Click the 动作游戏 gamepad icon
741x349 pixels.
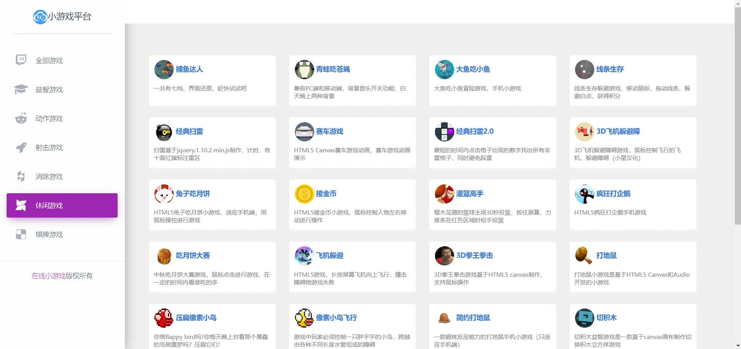tap(21, 118)
